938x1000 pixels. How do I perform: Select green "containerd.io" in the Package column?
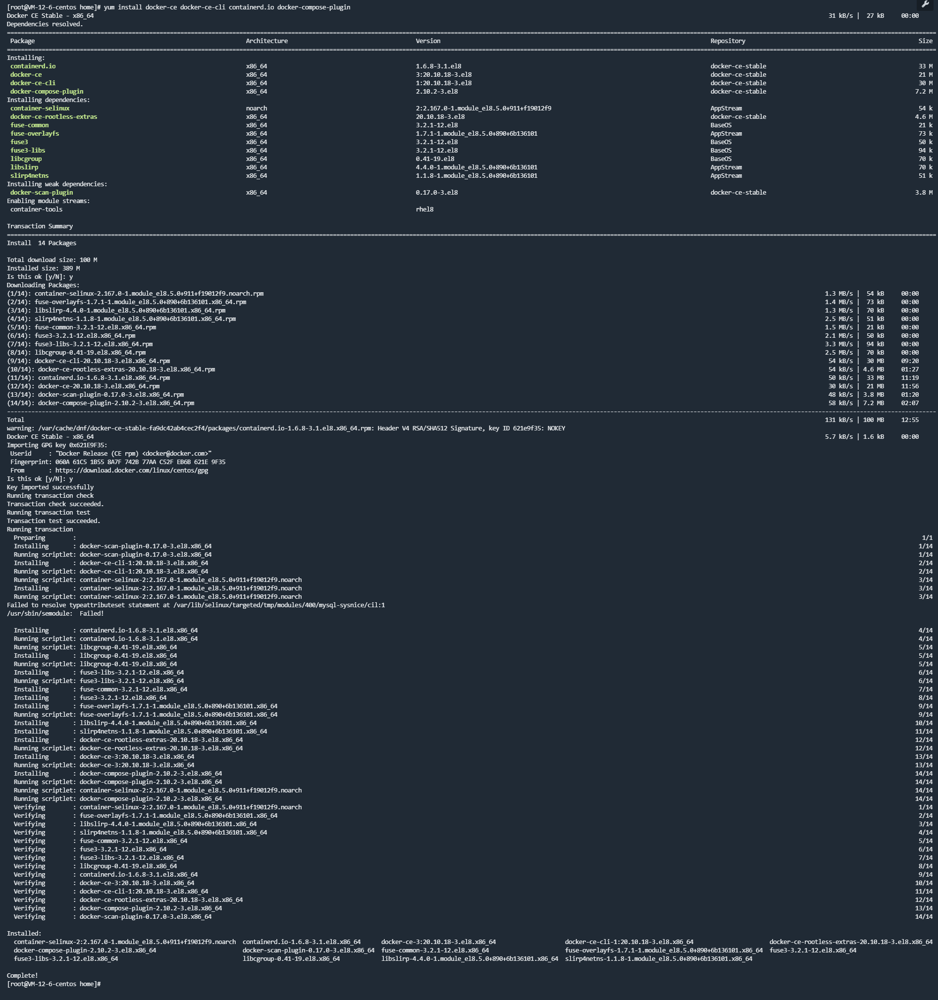click(x=33, y=66)
